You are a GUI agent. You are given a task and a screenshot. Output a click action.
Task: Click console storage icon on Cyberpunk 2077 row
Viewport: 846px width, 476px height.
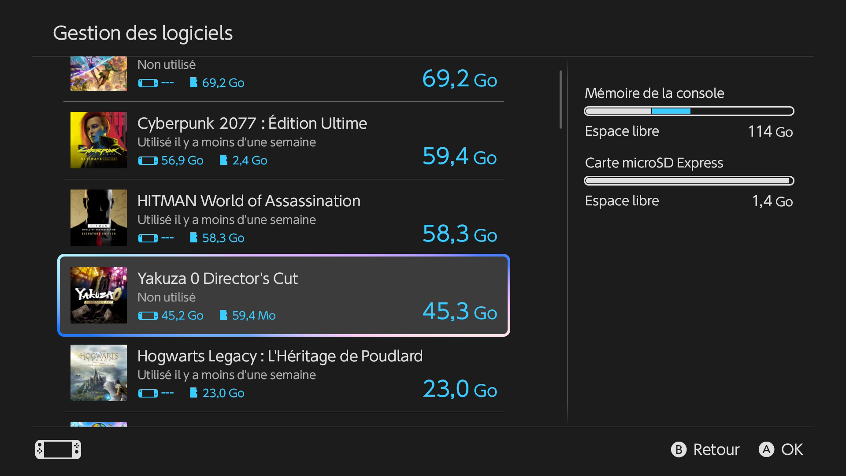(x=148, y=161)
